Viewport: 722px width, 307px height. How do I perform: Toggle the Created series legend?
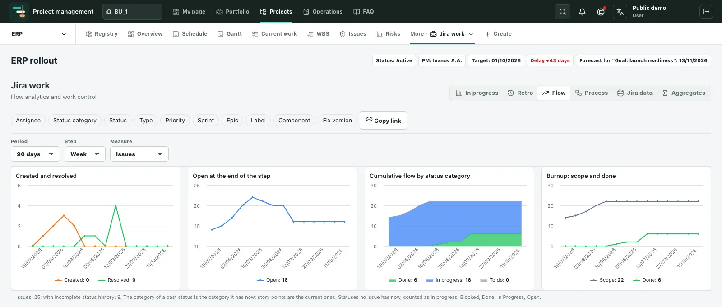[72, 280]
